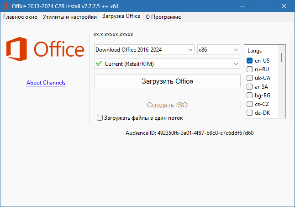Click the app icon in title bar
Viewport: 295px width, 207px height.
5,6
